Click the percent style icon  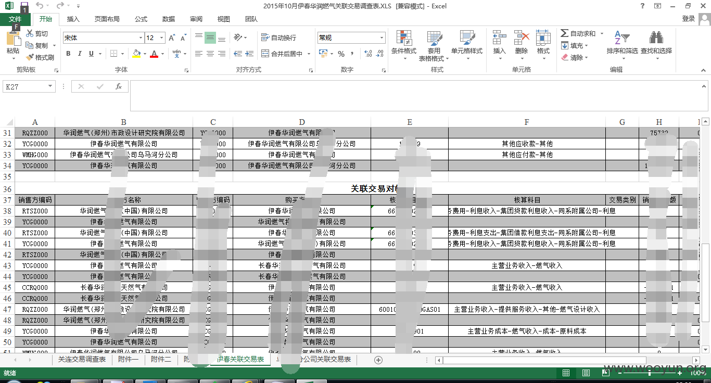(x=341, y=54)
